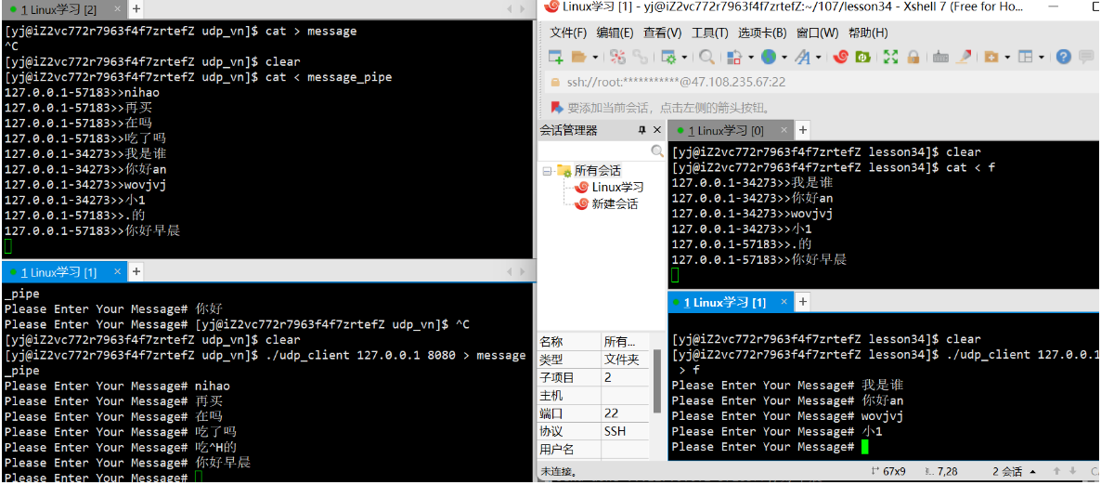Click the 未连接 status bar text
Viewport: 1101px width, 498px height.
(559, 472)
